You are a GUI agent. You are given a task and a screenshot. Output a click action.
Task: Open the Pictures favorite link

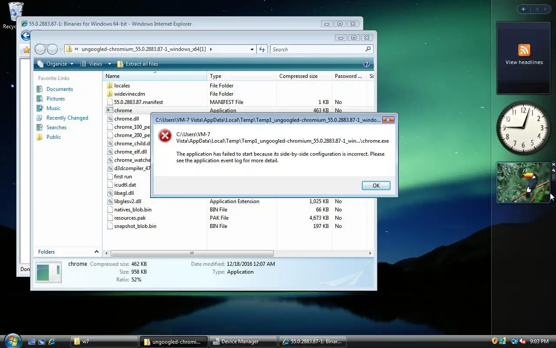coord(56,99)
